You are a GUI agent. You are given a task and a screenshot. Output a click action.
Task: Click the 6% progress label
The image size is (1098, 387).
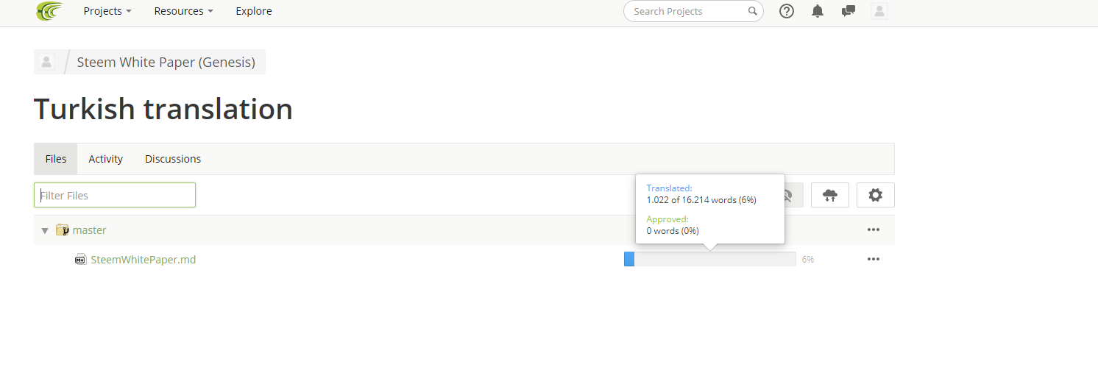pos(808,260)
